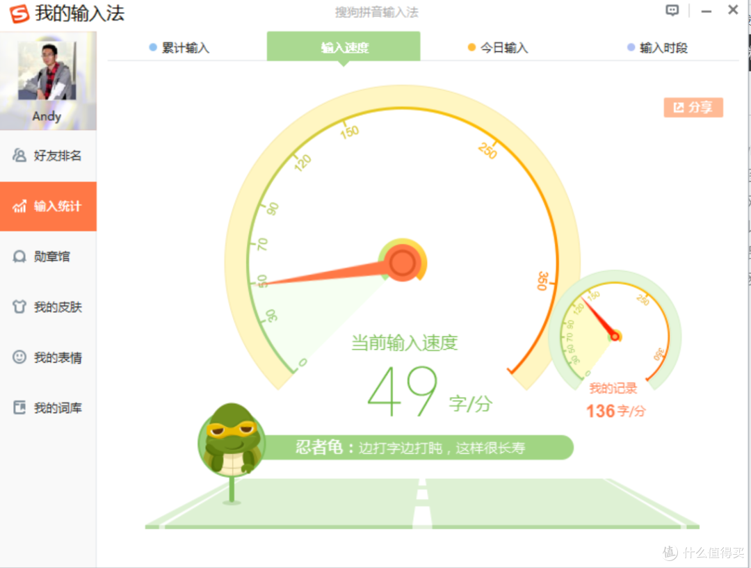751x568 pixels.
Task: Click the 输入统计 chart icon
Action: click(x=19, y=206)
